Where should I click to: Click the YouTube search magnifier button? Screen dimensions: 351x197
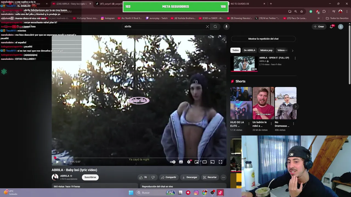point(215,27)
